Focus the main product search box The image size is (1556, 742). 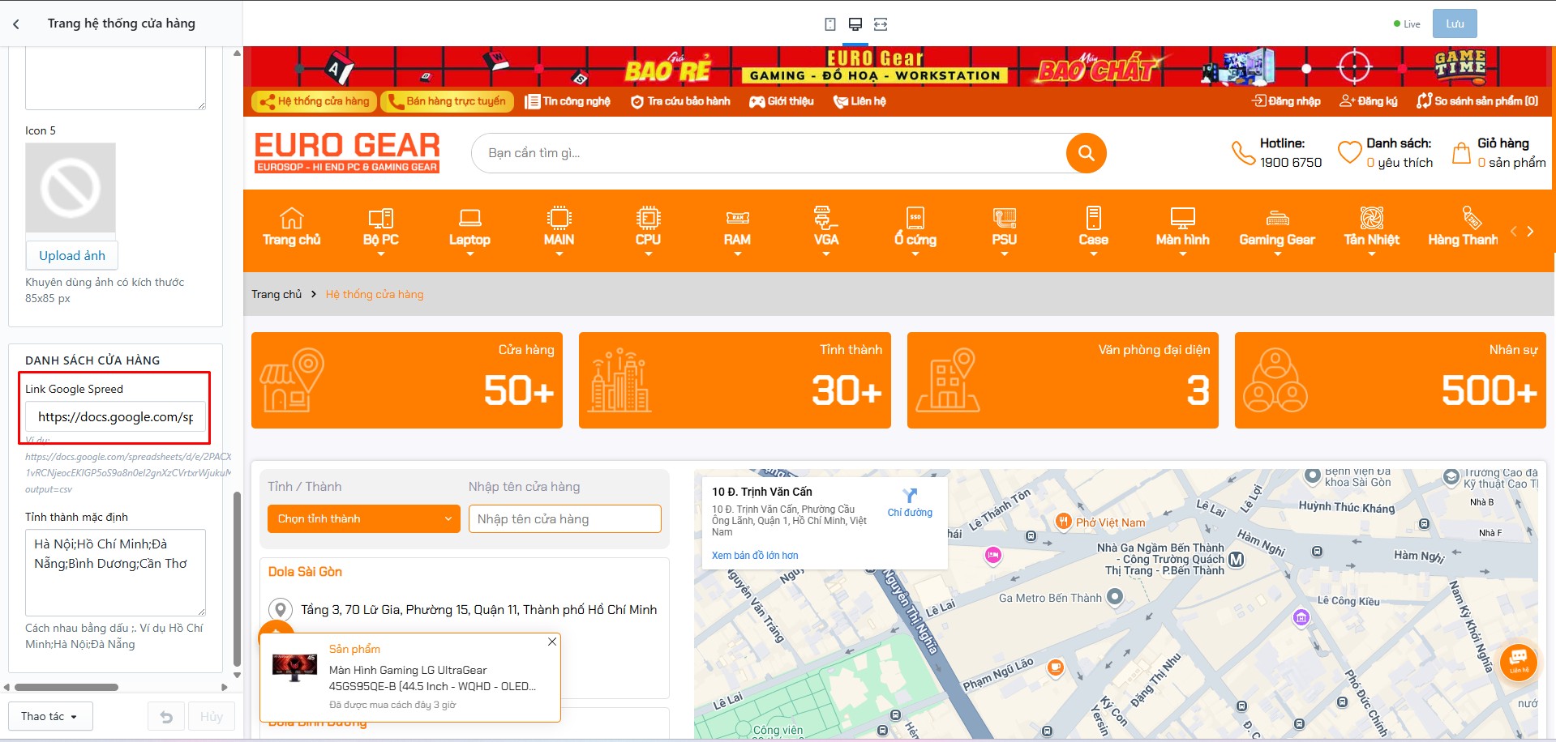(x=769, y=153)
